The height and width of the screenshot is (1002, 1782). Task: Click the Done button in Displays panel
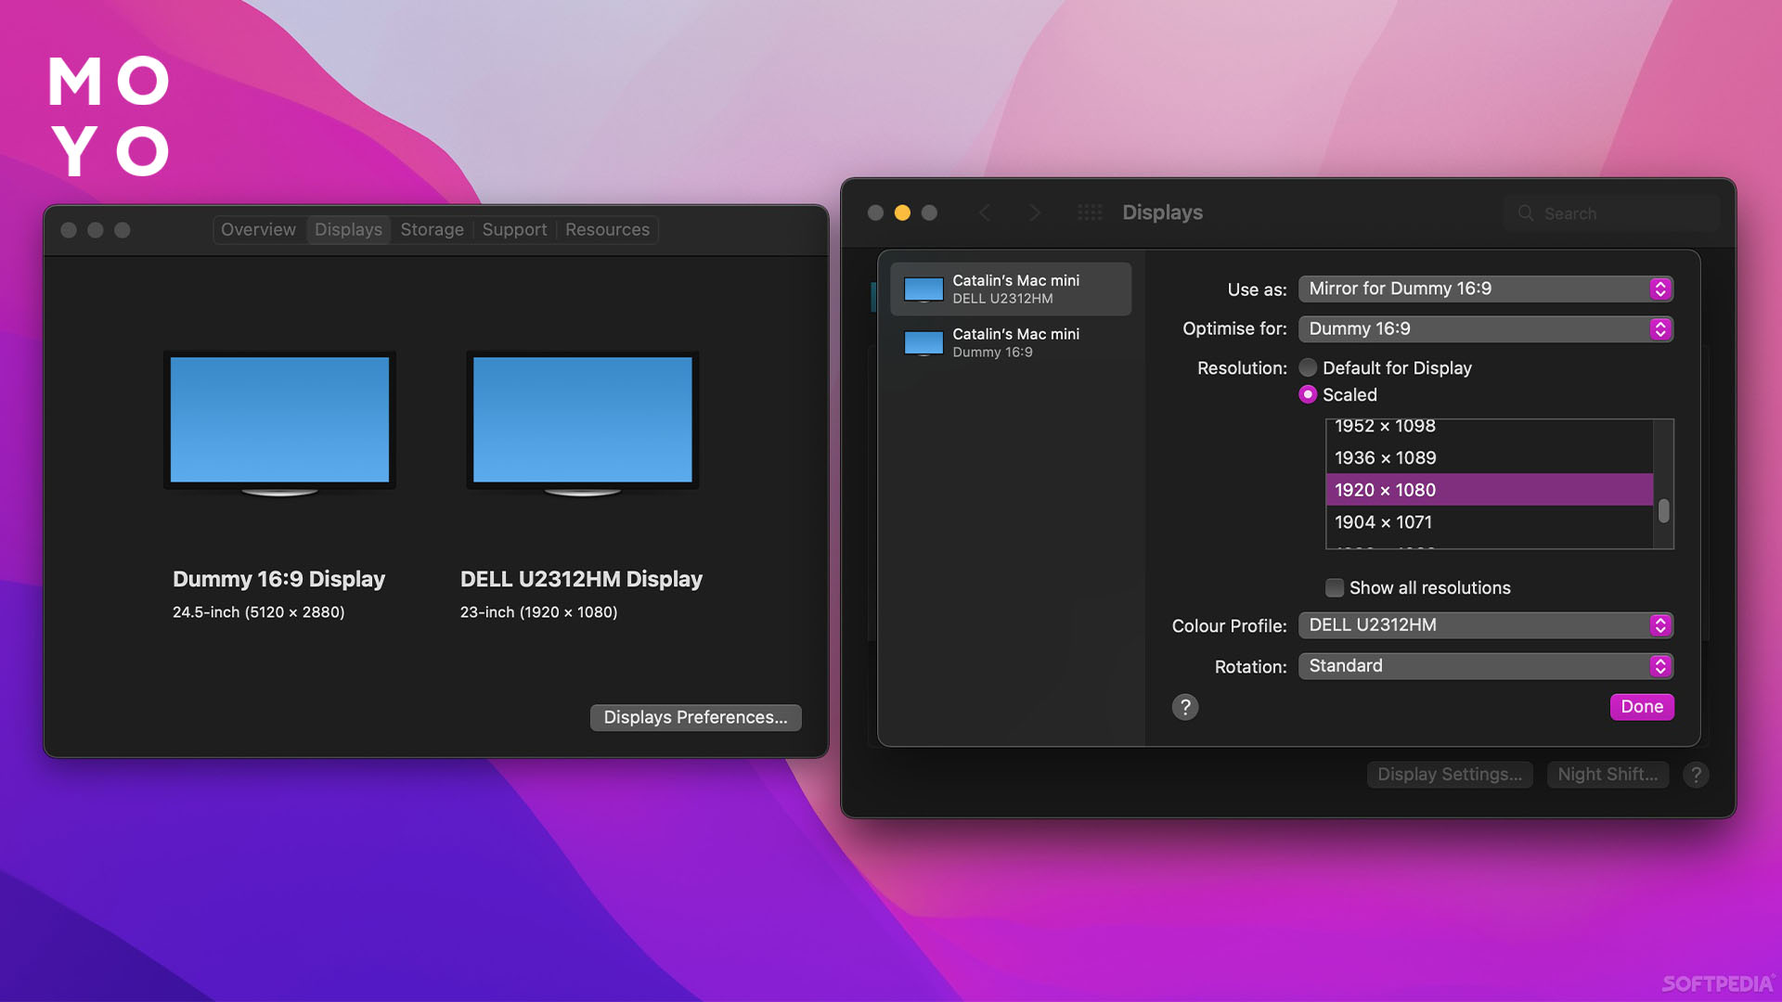(1640, 706)
